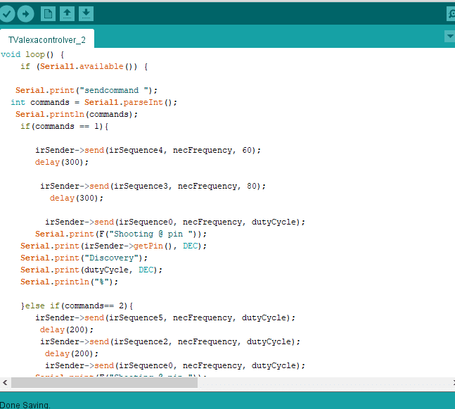The width and height of the screenshot is (455, 409).
Task: Open the Serial Monitor icon
Action: pyautogui.click(x=451, y=13)
